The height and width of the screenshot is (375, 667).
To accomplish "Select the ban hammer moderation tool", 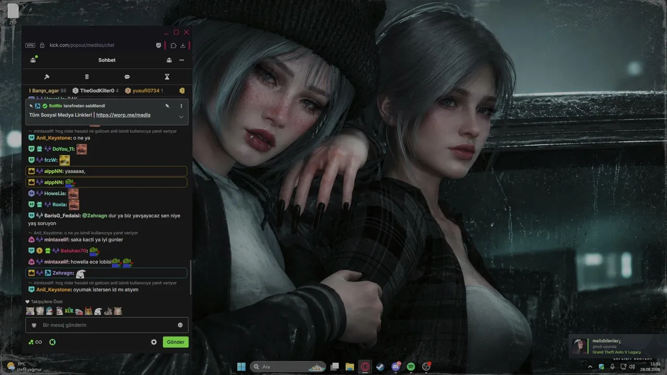I will coord(46,77).
